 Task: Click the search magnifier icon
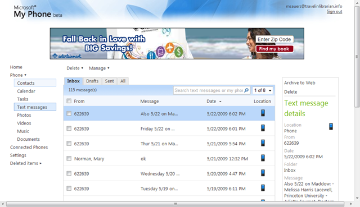pyautogui.click(x=246, y=90)
